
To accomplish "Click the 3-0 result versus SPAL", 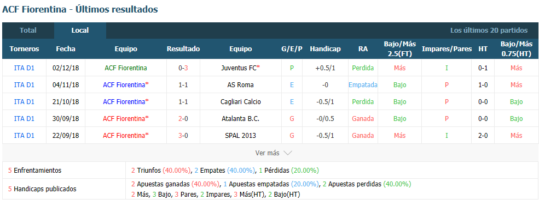I will point(183,135).
